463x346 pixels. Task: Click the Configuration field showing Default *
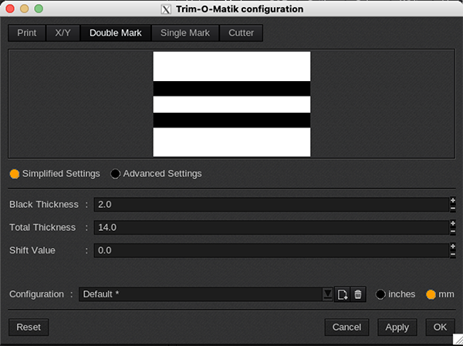click(201, 294)
